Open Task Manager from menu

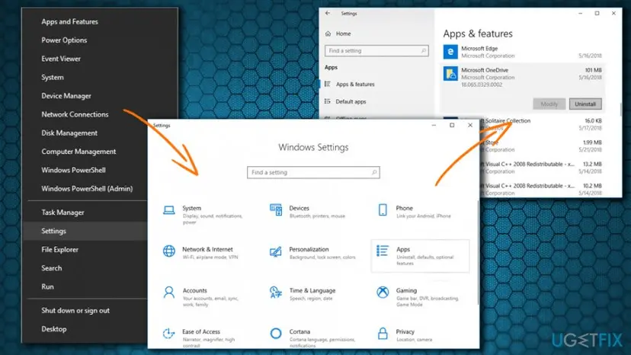click(62, 212)
